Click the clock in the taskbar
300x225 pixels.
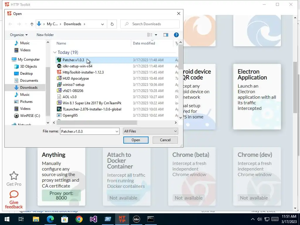pyautogui.click(x=289, y=219)
